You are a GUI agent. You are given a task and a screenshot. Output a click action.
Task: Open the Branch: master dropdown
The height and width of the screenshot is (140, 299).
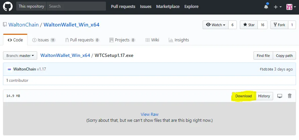coord(20,56)
